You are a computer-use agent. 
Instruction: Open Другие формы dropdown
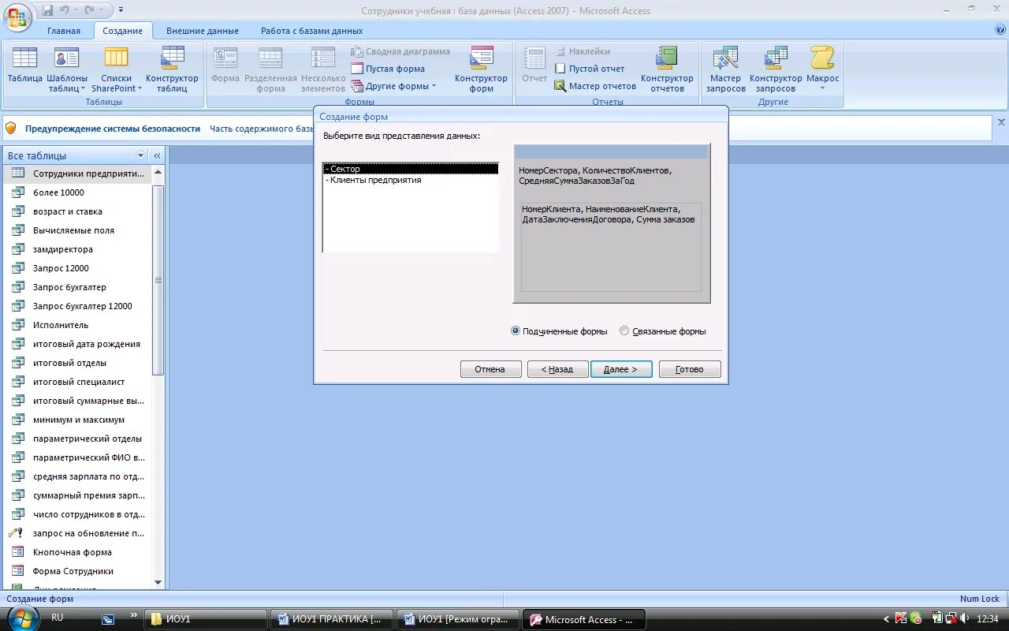393,86
